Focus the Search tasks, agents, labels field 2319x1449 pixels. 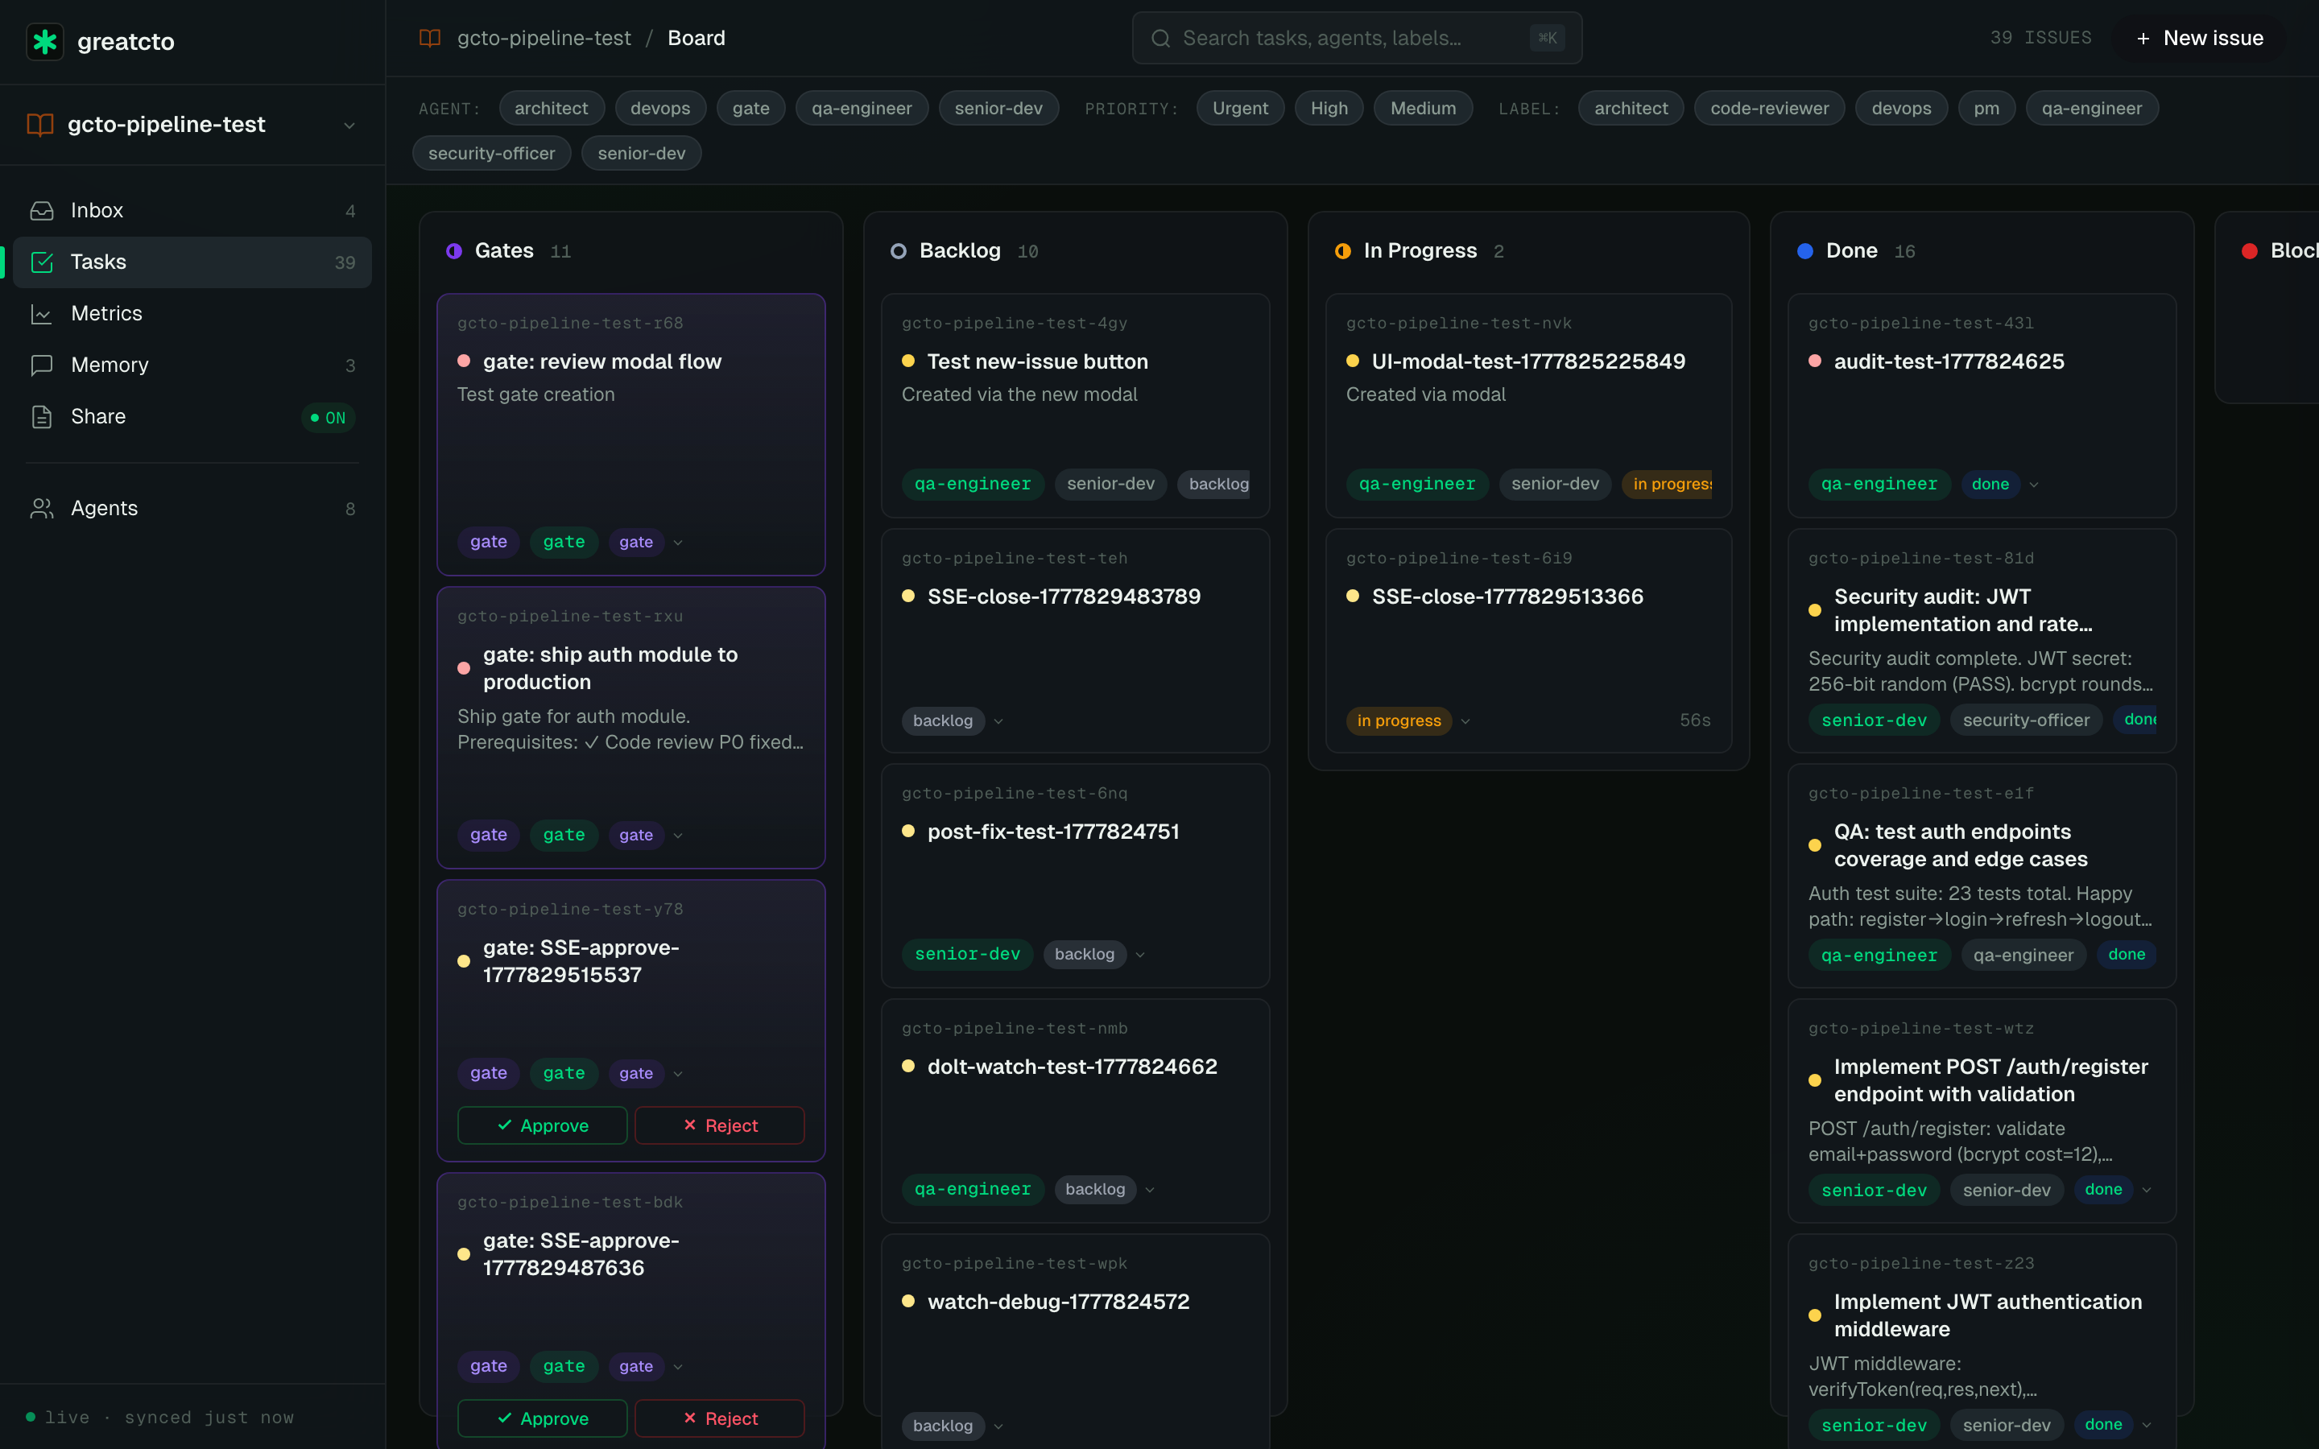click(1357, 39)
